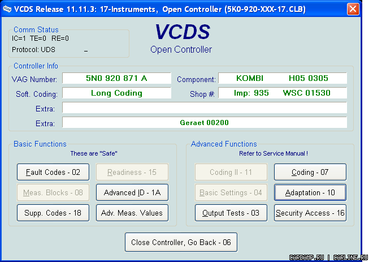Click the Controller Info group label
Image resolution: width=386 pixels, height=262 pixels.
point(36,66)
